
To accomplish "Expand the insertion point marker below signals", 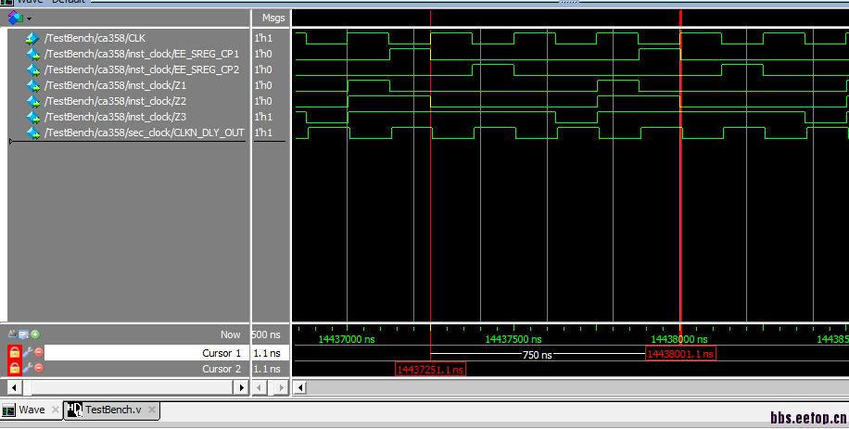I will coord(11,141).
